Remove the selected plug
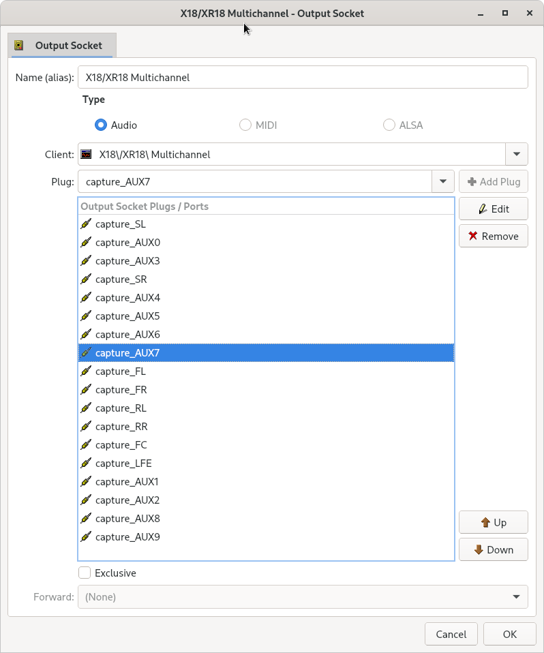 (x=494, y=236)
